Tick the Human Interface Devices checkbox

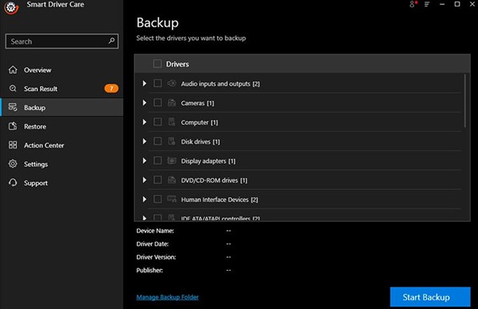pyautogui.click(x=157, y=200)
